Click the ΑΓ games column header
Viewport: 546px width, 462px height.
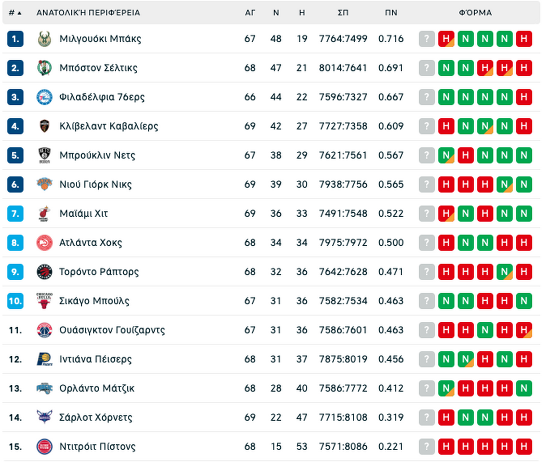point(250,13)
